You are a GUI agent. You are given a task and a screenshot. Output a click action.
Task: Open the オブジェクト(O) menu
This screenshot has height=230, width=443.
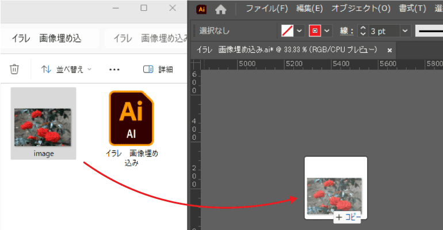[x=361, y=9]
